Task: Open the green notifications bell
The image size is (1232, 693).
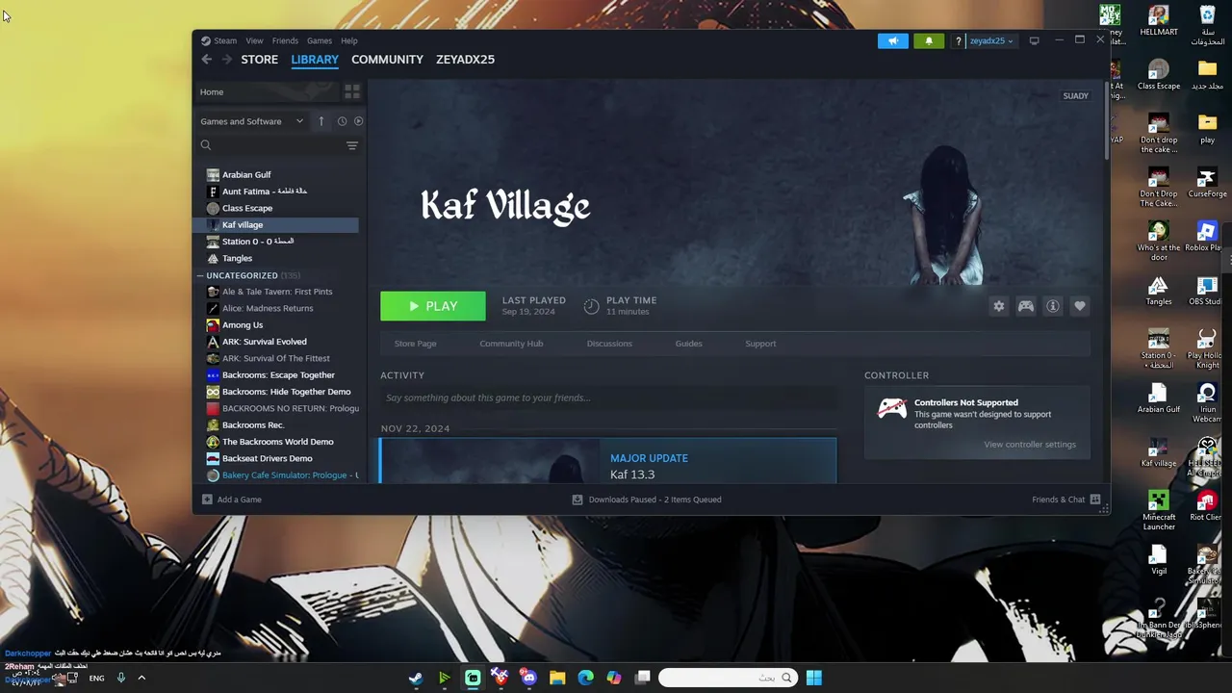Action: [929, 40]
